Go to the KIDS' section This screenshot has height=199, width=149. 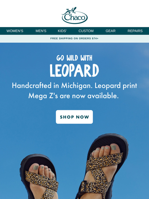pyautogui.click(x=62, y=31)
